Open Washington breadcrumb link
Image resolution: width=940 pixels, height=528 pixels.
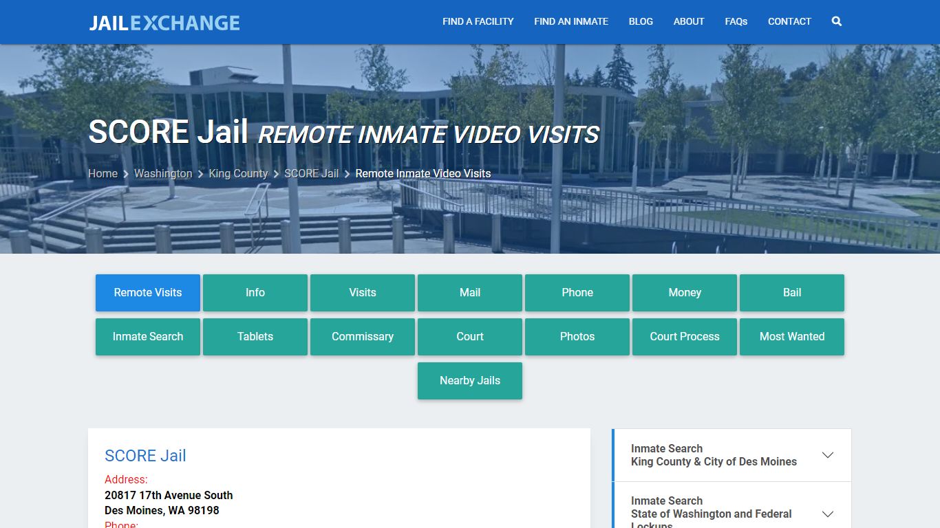point(163,173)
